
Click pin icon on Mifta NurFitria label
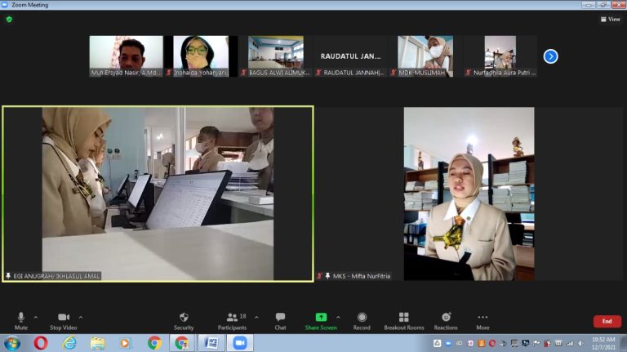327,276
